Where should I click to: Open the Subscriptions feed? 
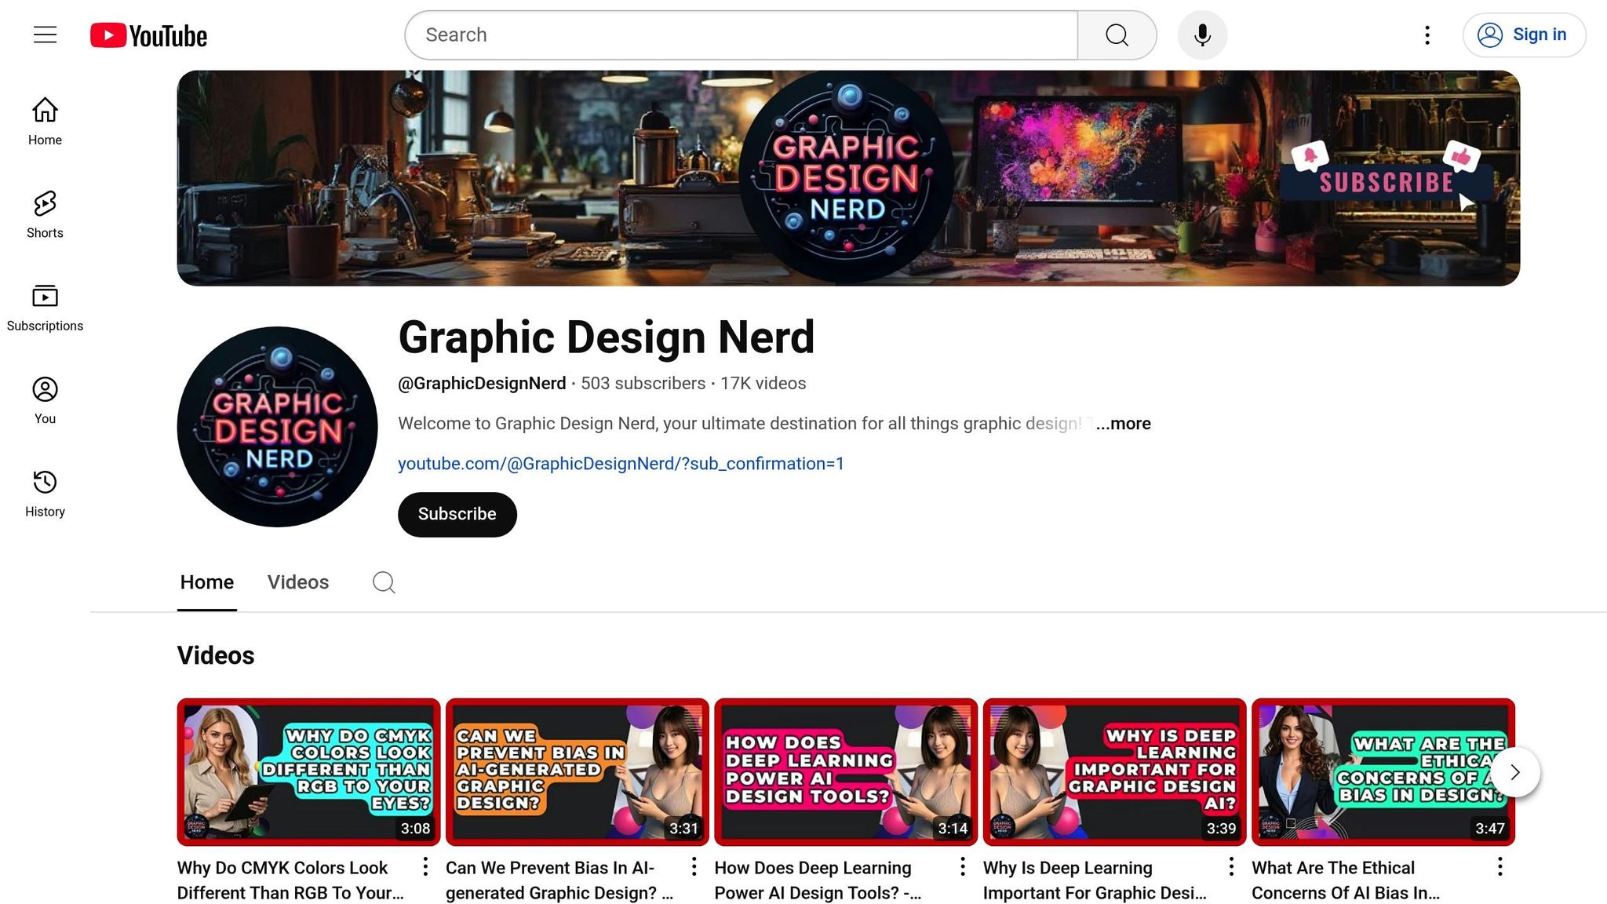coord(45,306)
